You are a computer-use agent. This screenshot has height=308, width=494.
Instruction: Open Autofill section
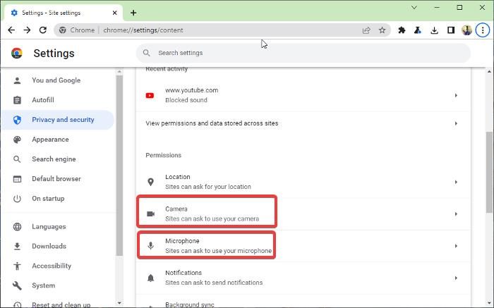pyautogui.click(x=57, y=100)
